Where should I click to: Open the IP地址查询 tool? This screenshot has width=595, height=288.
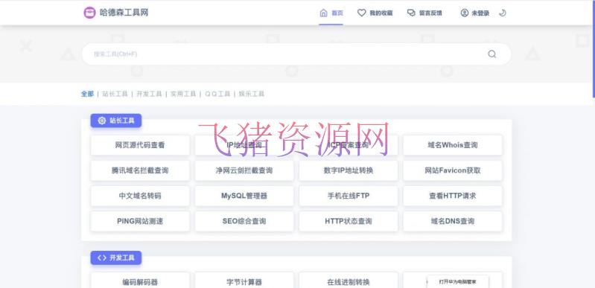244,145
